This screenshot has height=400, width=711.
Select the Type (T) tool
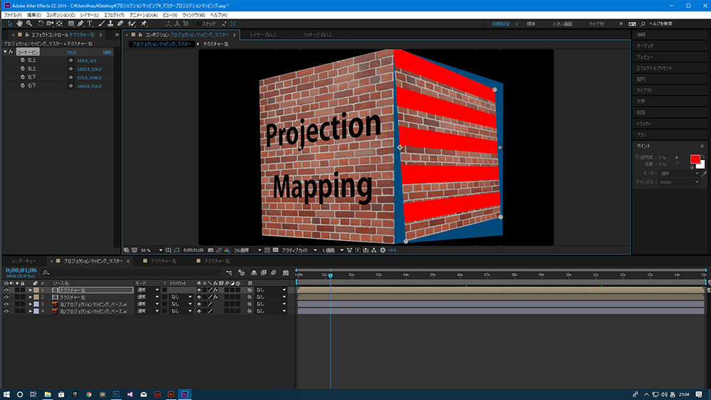(90, 23)
